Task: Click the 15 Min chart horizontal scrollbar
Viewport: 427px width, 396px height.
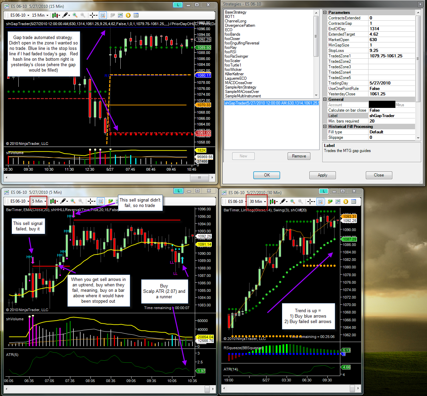Action: tap(109, 177)
